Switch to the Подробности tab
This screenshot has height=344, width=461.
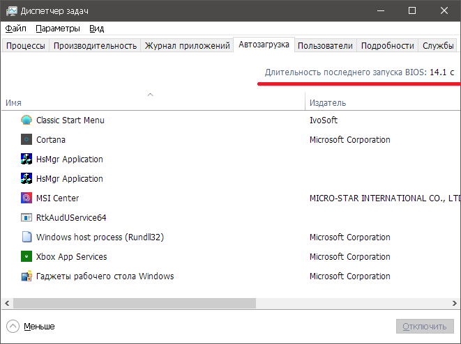point(387,46)
